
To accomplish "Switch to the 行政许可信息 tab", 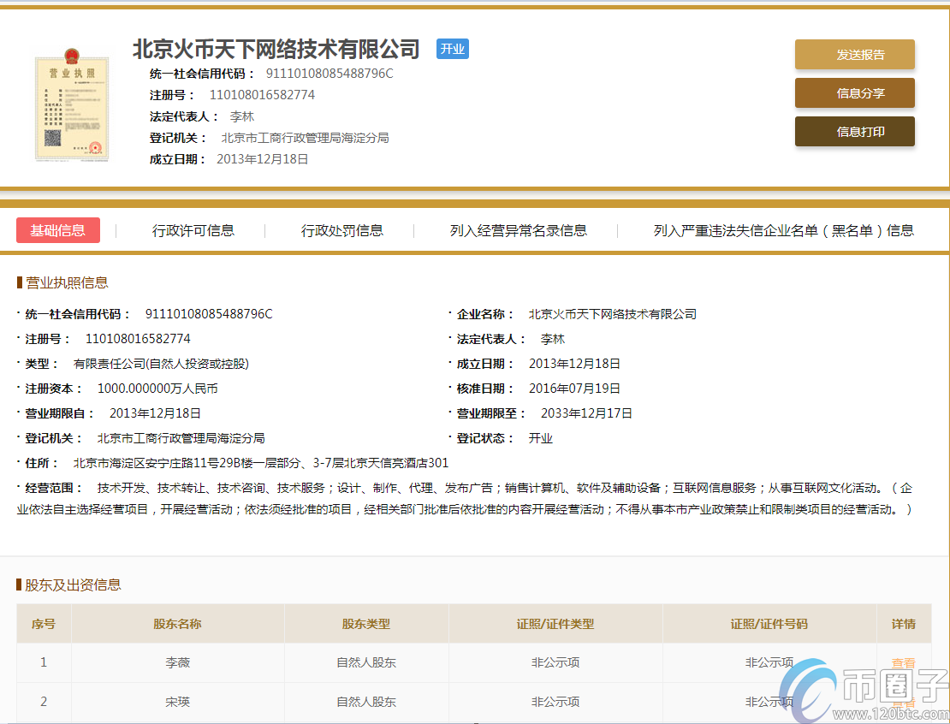I will pyautogui.click(x=193, y=230).
